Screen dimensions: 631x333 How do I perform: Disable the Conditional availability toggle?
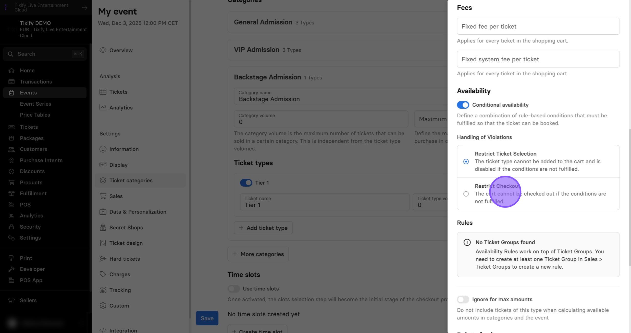point(463,105)
